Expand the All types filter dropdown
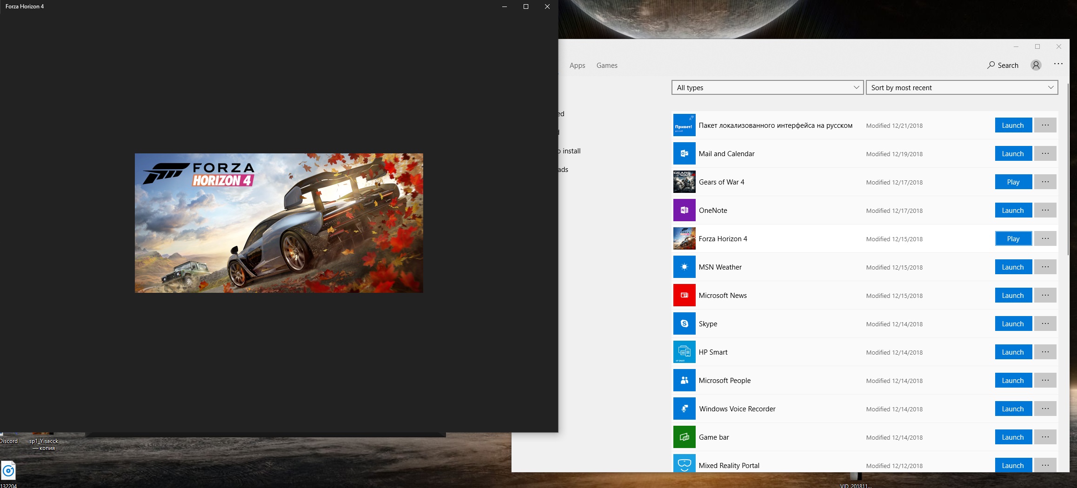The height and width of the screenshot is (488, 1077). click(767, 87)
